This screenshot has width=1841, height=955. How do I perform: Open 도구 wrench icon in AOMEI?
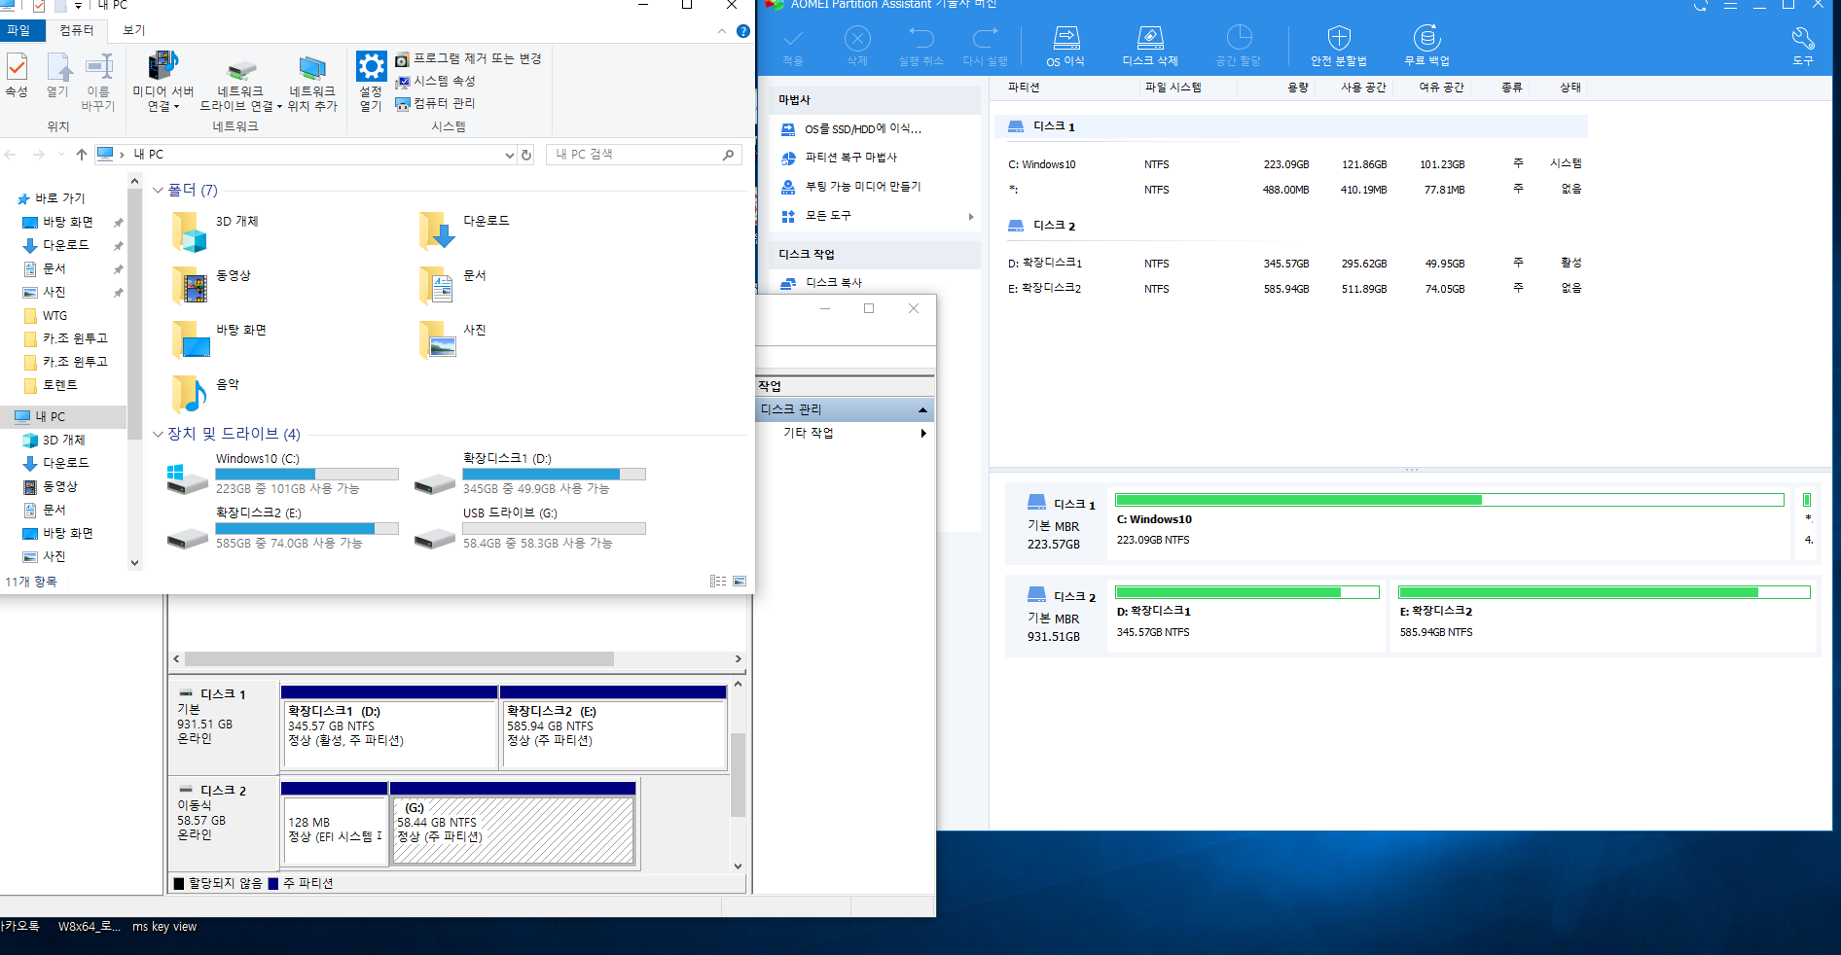(1802, 46)
